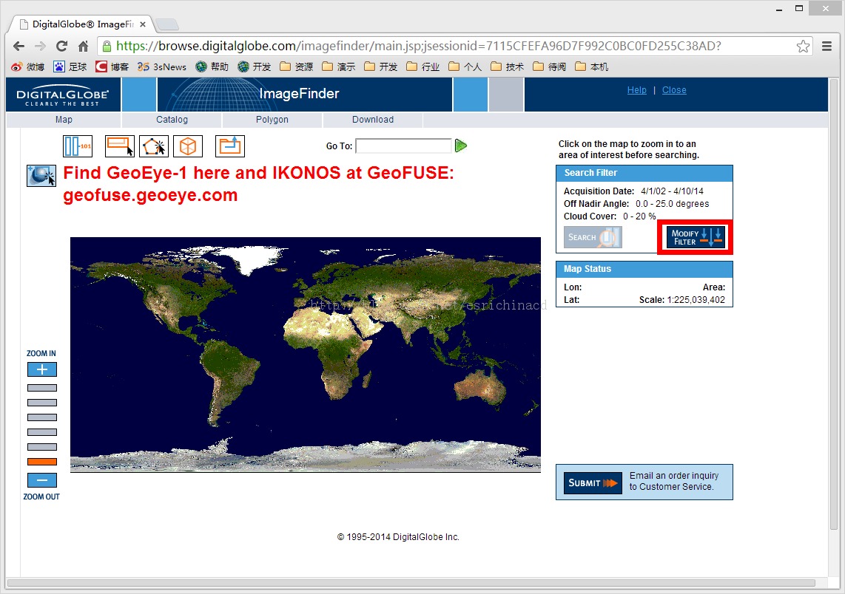Click the green Go To arrow
845x594 pixels.
[x=461, y=146]
